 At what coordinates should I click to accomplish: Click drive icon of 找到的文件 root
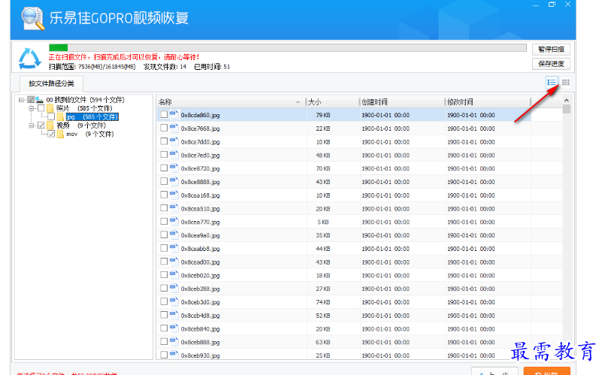pyautogui.click(x=39, y=100)
